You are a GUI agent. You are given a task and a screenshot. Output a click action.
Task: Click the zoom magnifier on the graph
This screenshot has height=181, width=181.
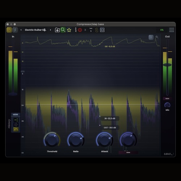click(157, 37)
